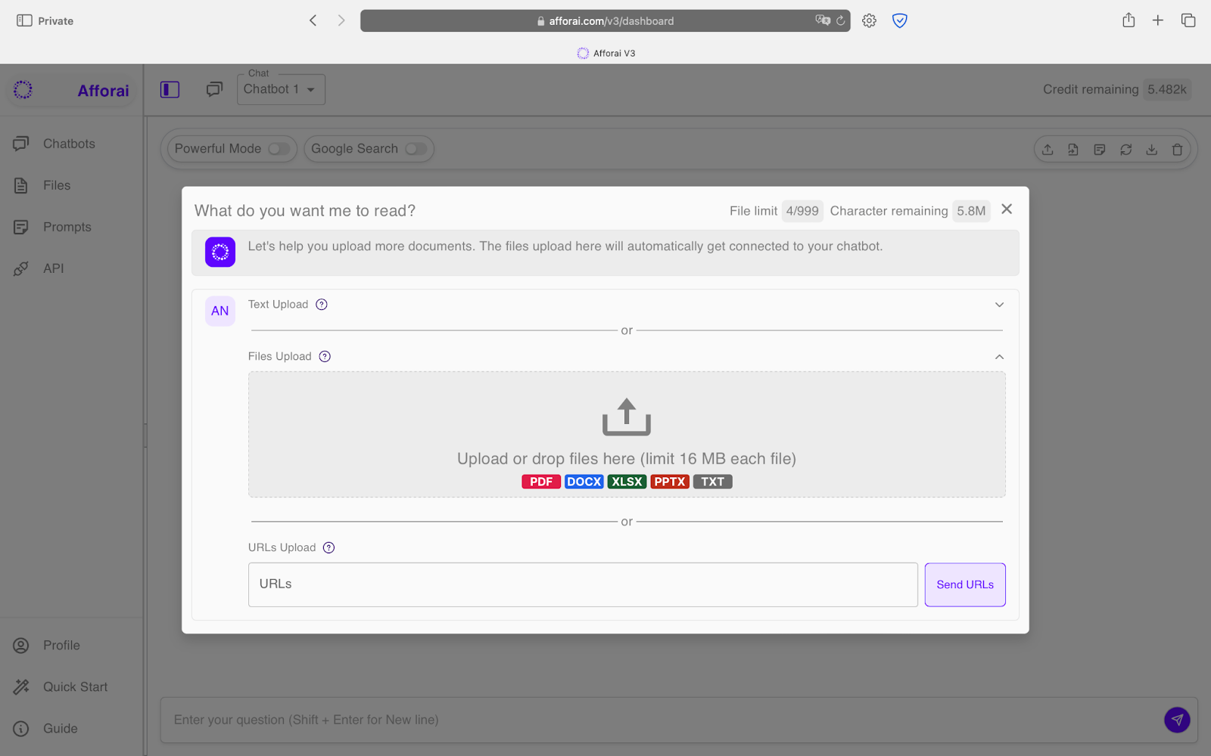Screen dimensions: 1211x756
Task: Click the Safari share icon
Action: [x=1129, y=20]
